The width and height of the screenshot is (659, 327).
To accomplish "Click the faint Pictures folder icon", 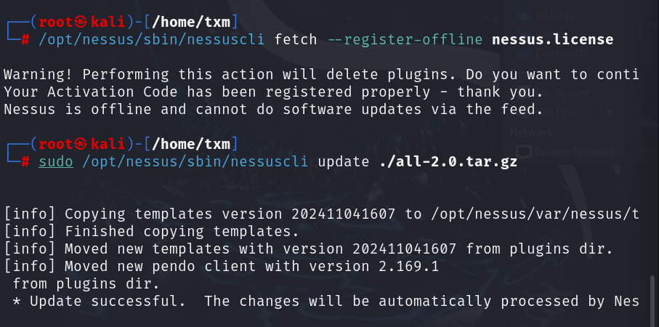I will point(524,16).
